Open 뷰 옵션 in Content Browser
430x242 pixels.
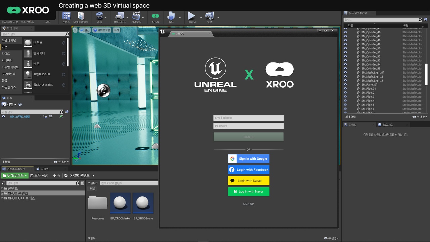(x=331, y=238)
